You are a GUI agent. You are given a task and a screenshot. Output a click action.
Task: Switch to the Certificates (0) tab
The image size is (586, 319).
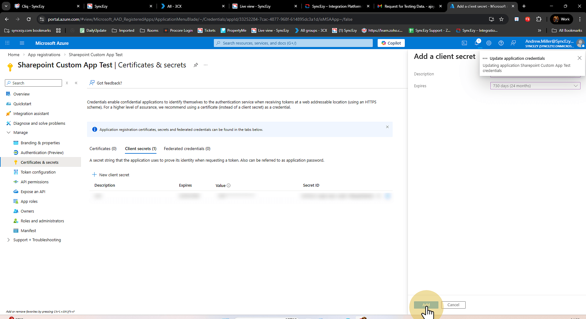103,149
